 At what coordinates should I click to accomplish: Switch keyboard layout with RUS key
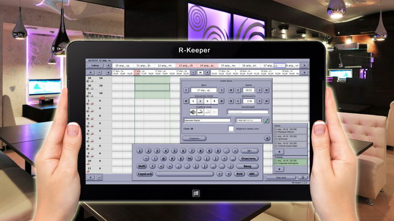tap(239, 174)
